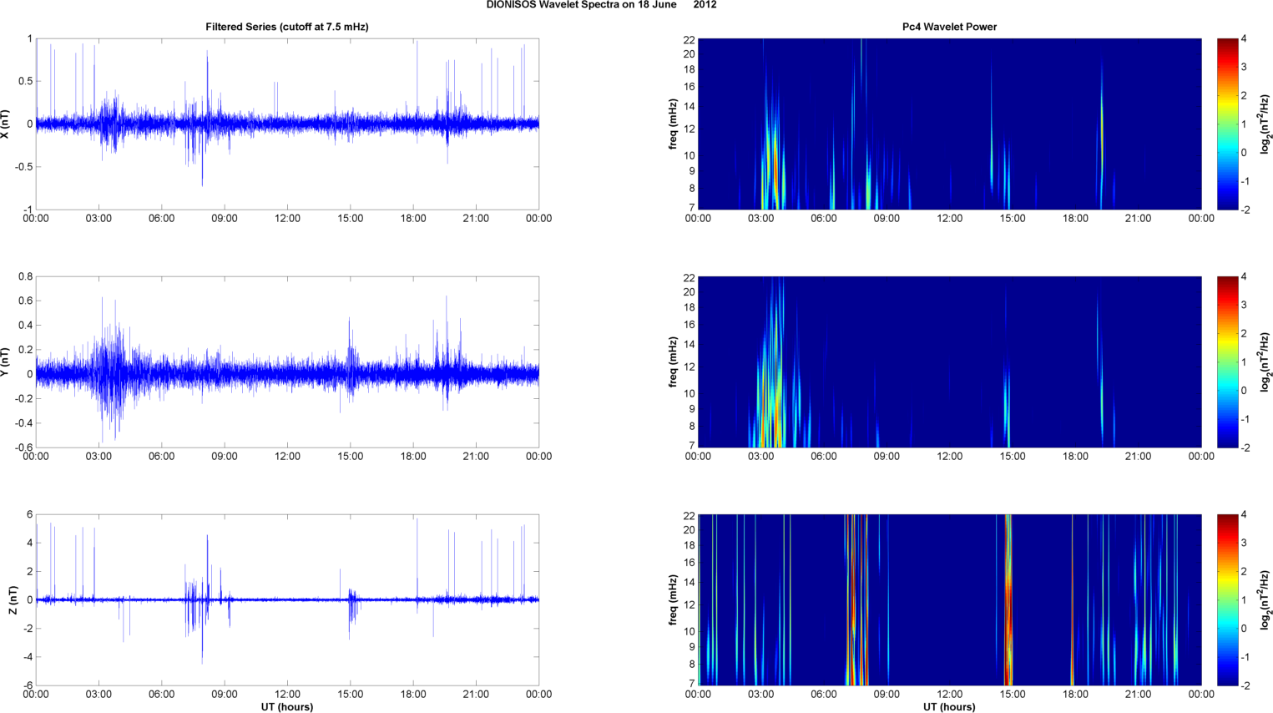
Task: Click the 7 frequency tick on the bottom spectrogram
Action: [692, 684]
